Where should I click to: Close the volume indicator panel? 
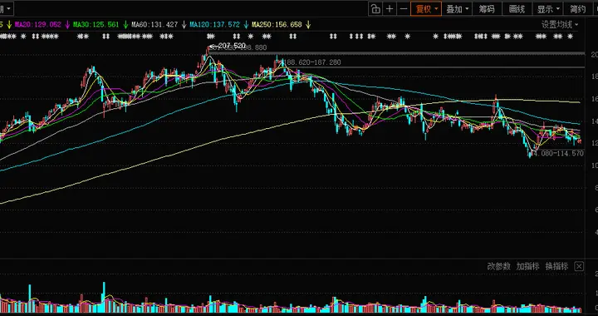click(x=579, y=266)
